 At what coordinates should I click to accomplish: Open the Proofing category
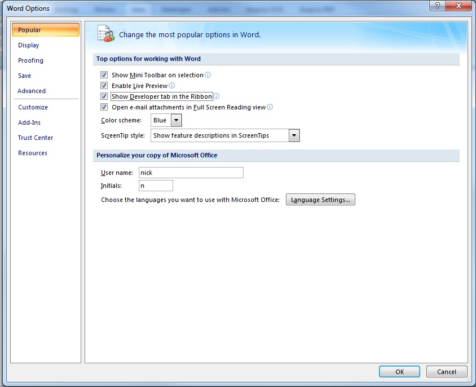(x=30, y=60)
